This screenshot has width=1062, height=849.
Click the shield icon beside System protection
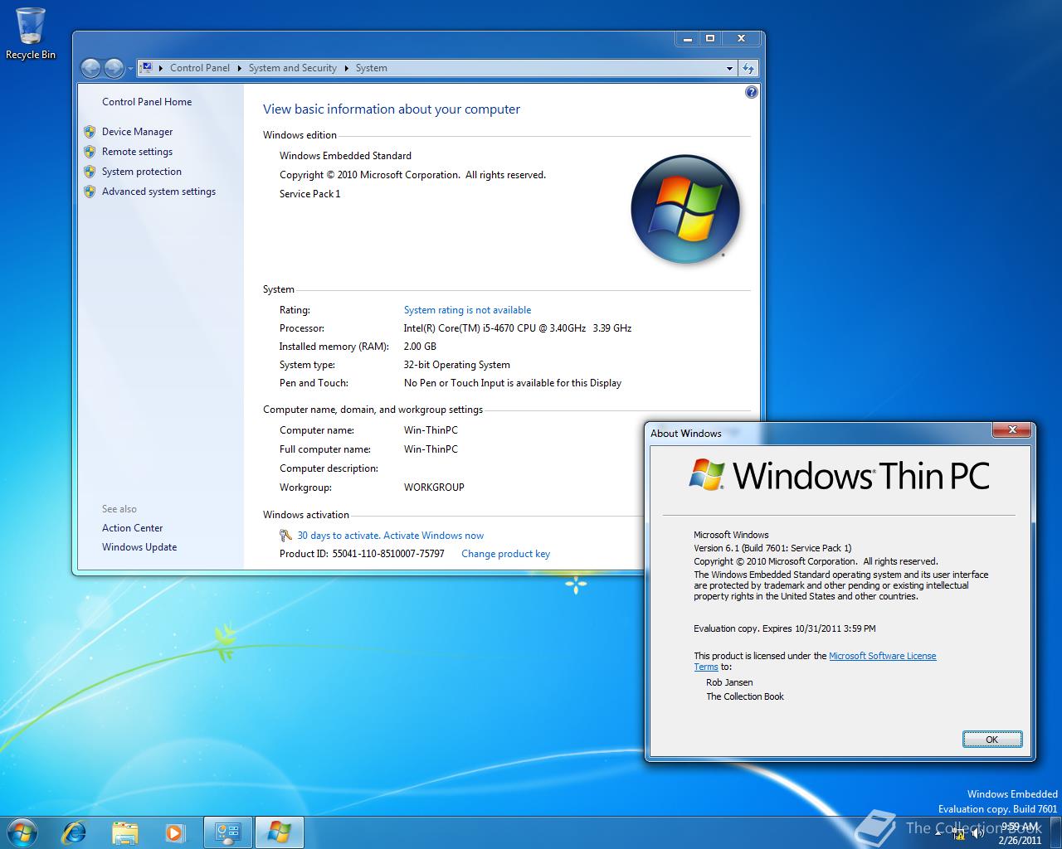(90, 172)
